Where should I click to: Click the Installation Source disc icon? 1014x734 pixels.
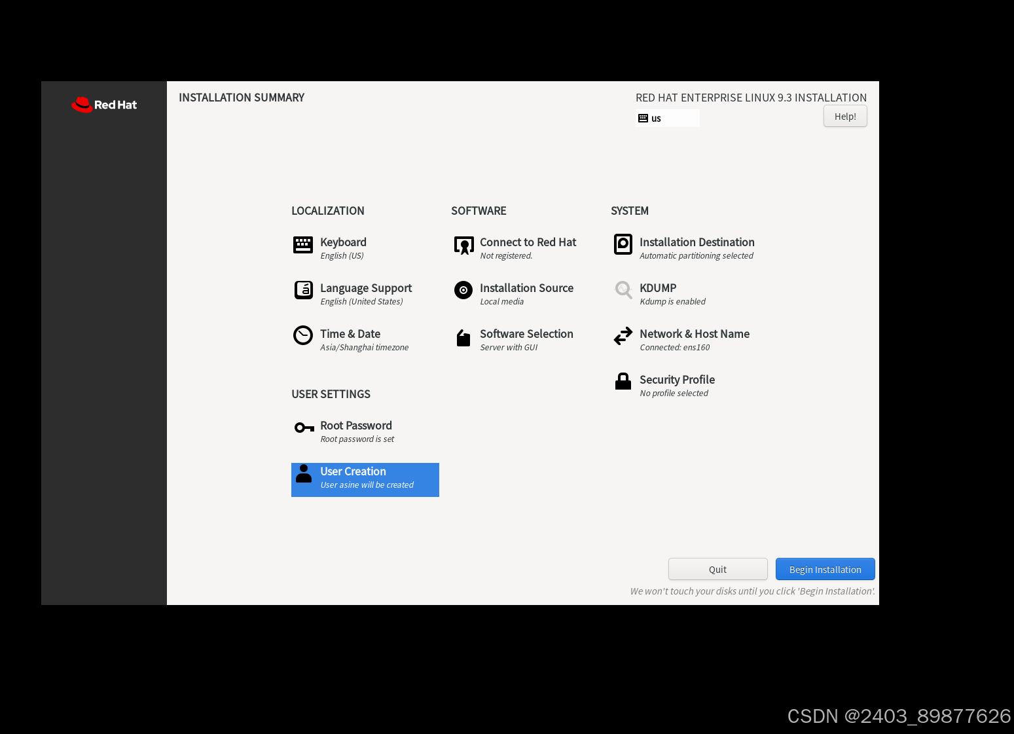(x=463, y=290)
